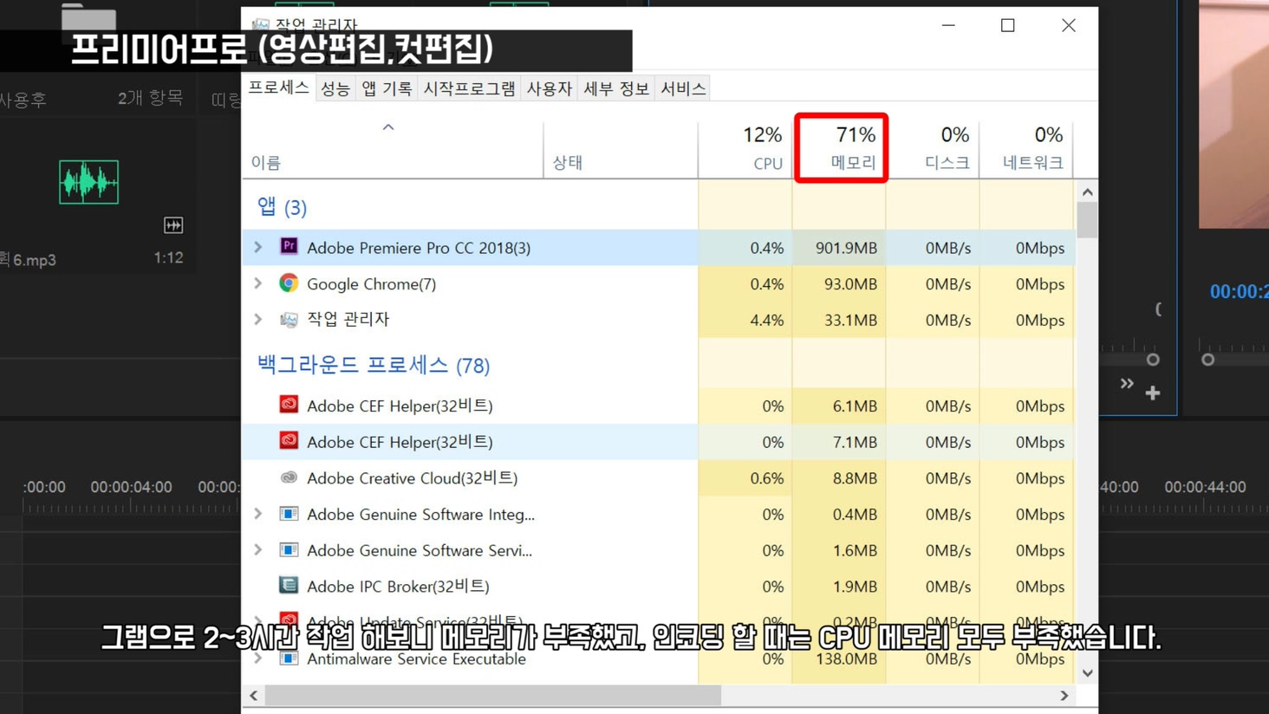Click the 1:12 duration of 6.mp3
1269x714 pixels.
click(168, 258)
